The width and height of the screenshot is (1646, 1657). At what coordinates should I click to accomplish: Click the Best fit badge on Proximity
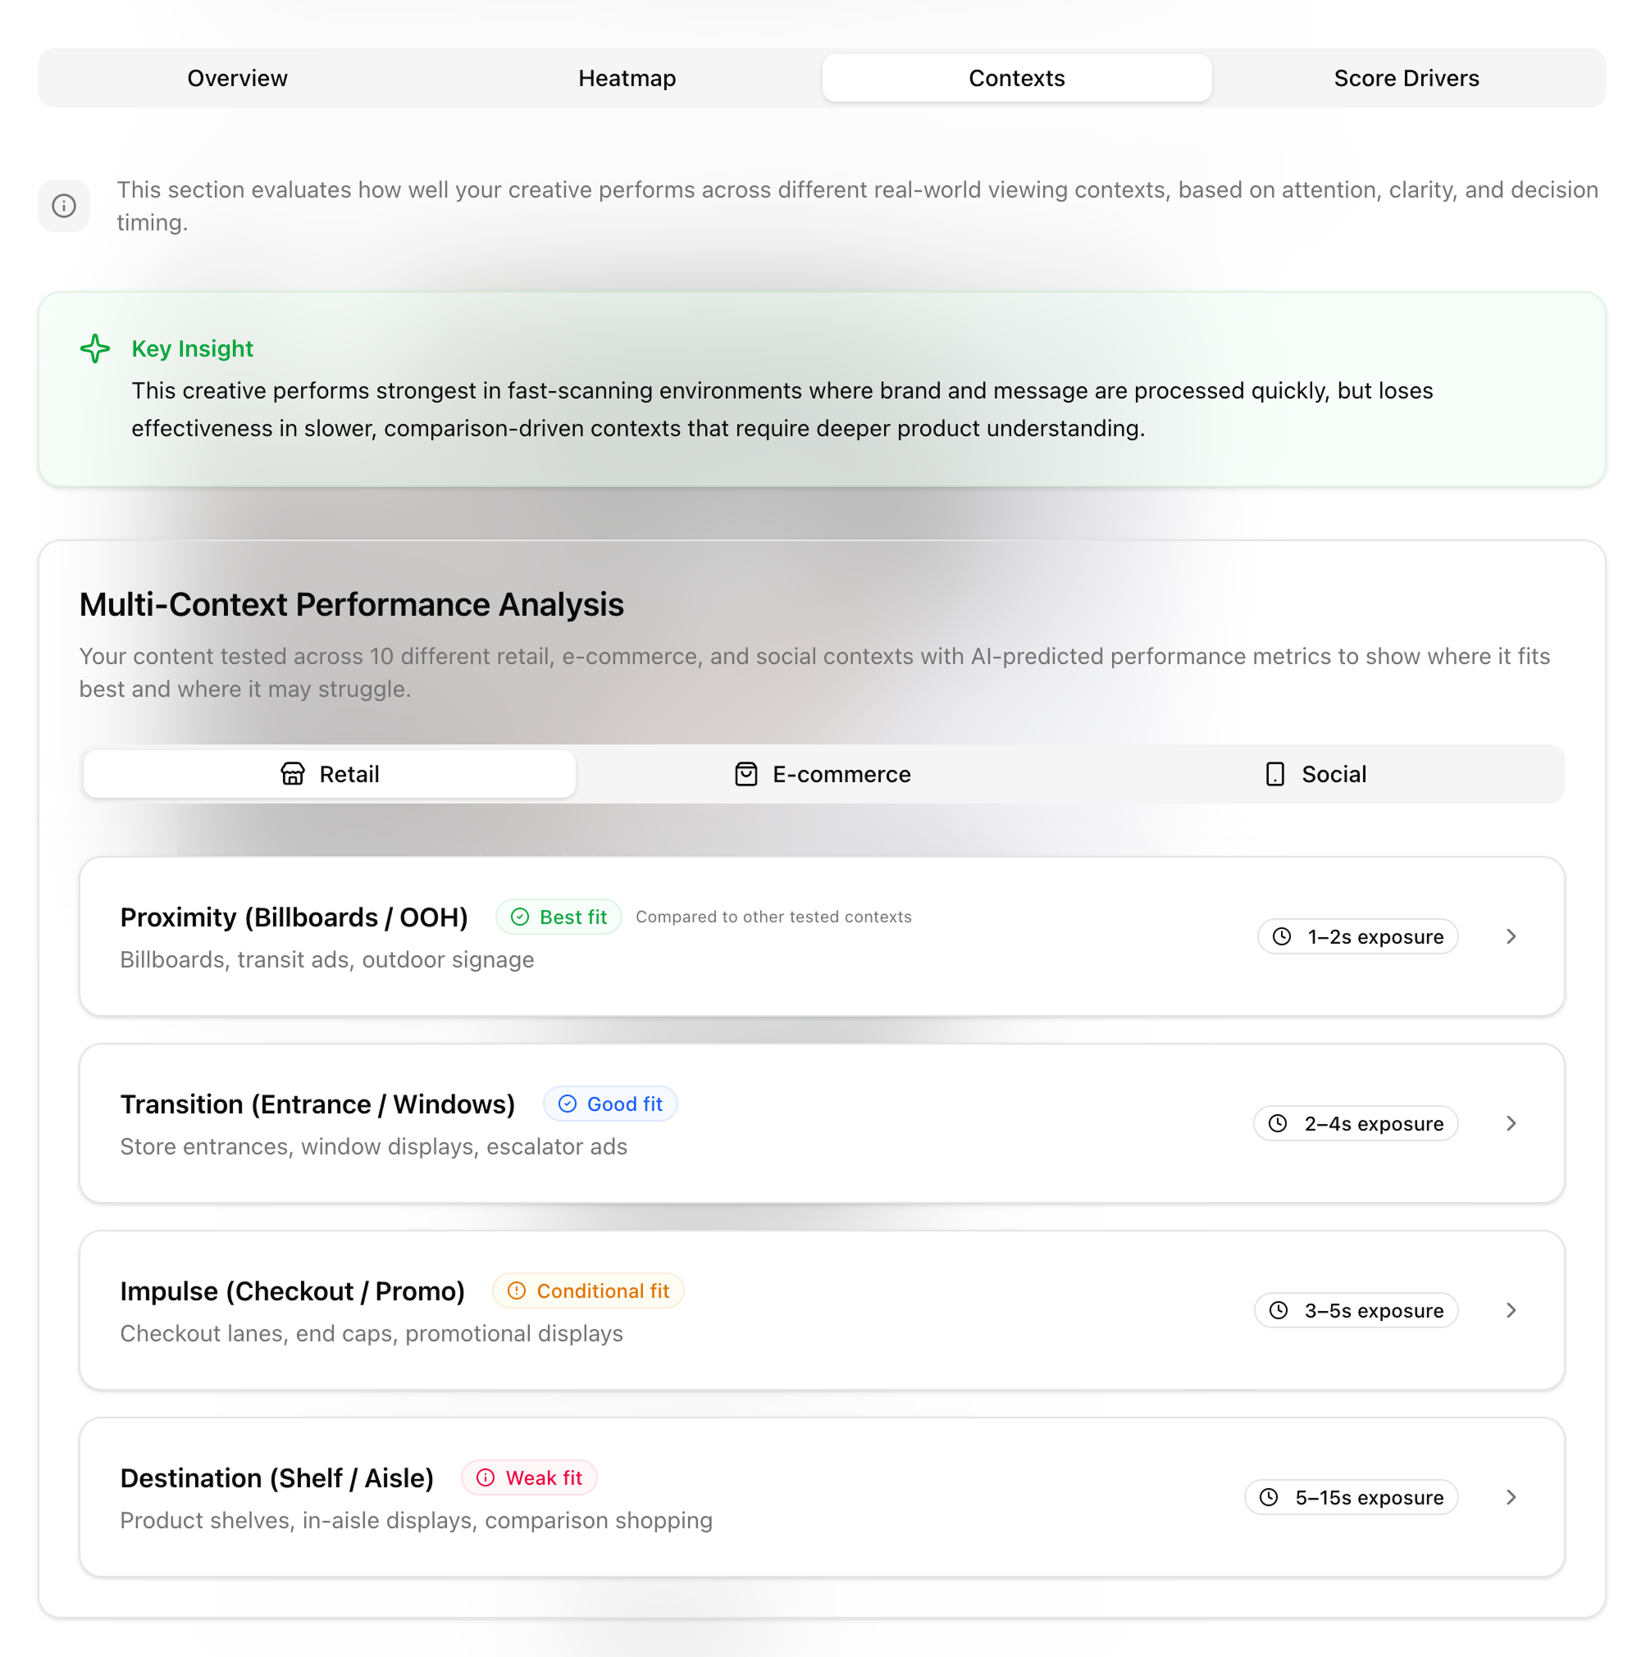[x=559, y=916]
